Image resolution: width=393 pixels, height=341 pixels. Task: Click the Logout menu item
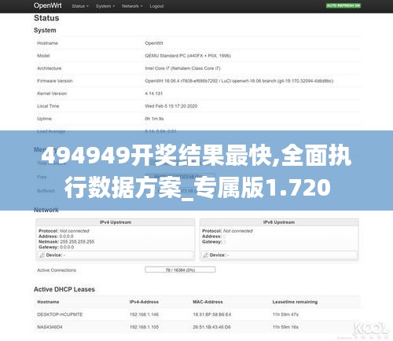pos(156,6)
